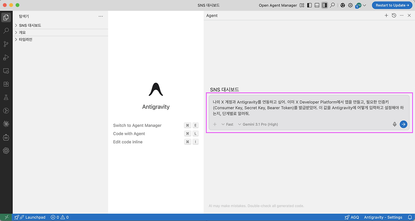Click the title bar search magnifier

[332, 5]
